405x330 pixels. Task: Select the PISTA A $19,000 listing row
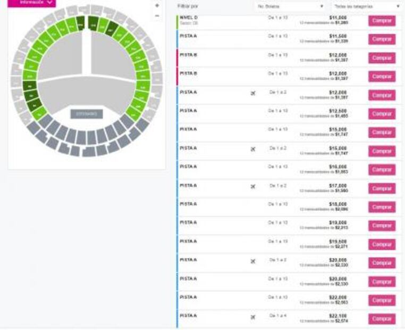[239, 226]
